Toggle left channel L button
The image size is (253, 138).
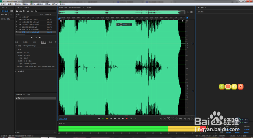[x=193, y=44]
